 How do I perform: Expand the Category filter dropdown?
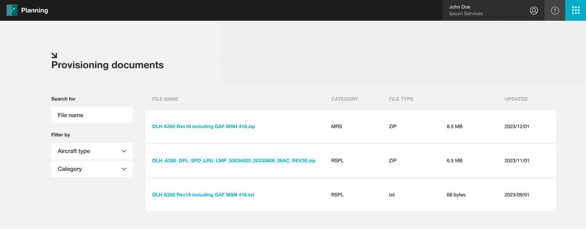click(x=92, y=169)
